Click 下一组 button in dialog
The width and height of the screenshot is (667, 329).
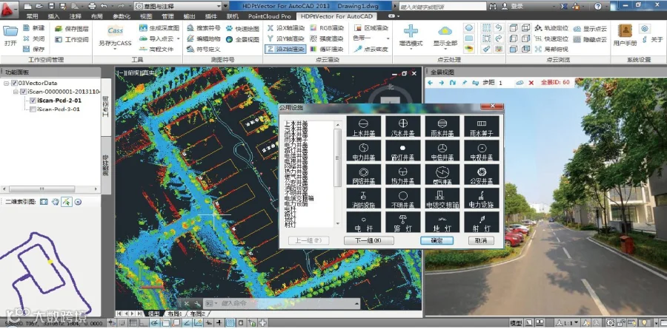tap(368, 240)
